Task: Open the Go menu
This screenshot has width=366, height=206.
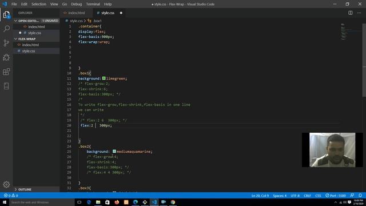Action: (65, 4)
